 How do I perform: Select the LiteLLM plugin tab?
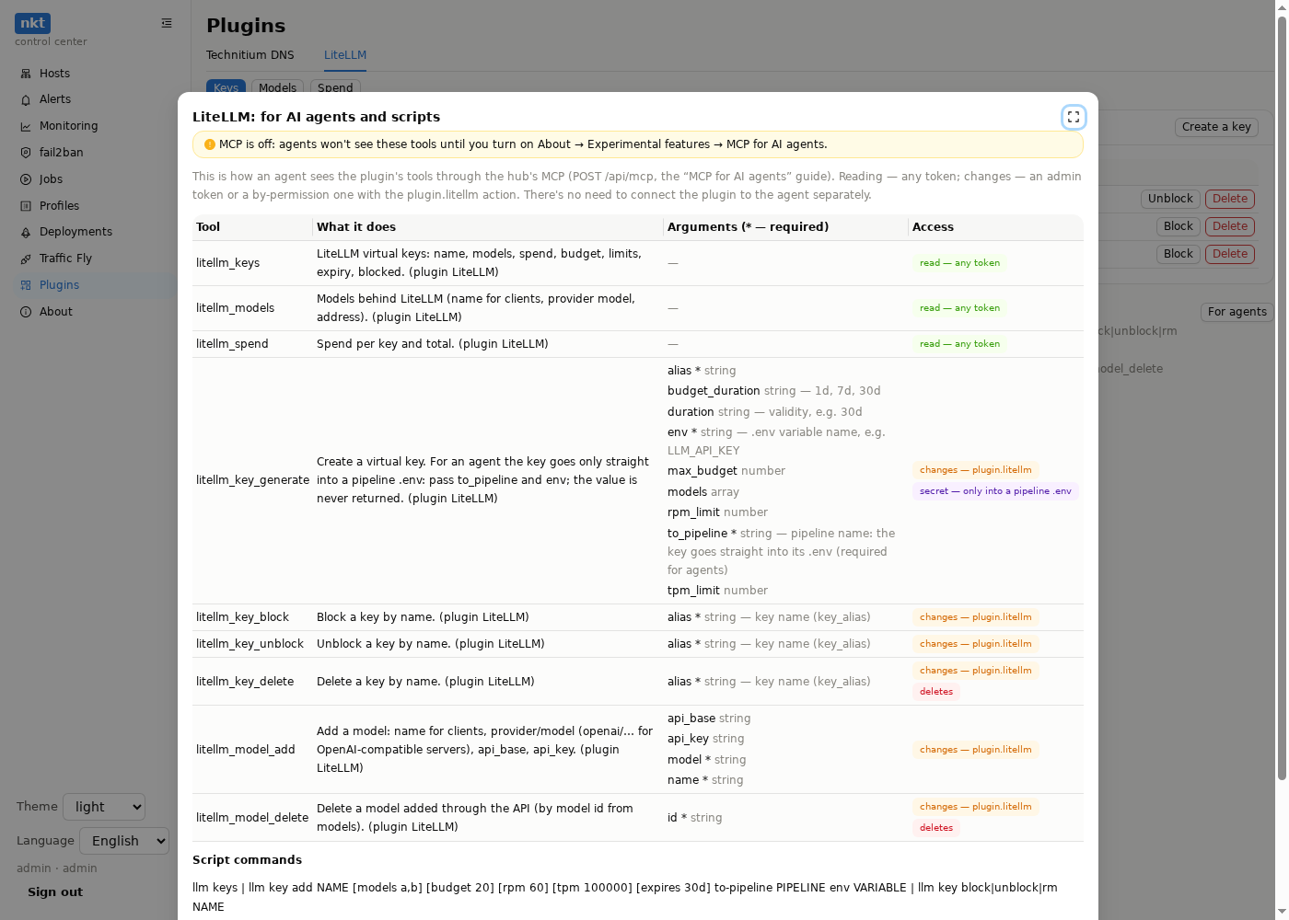pos(345,55)
